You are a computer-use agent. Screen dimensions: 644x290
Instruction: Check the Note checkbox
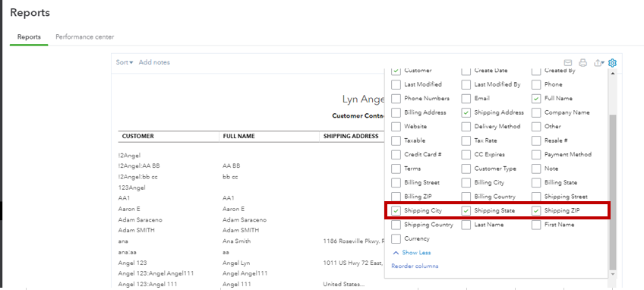point(536,169)
